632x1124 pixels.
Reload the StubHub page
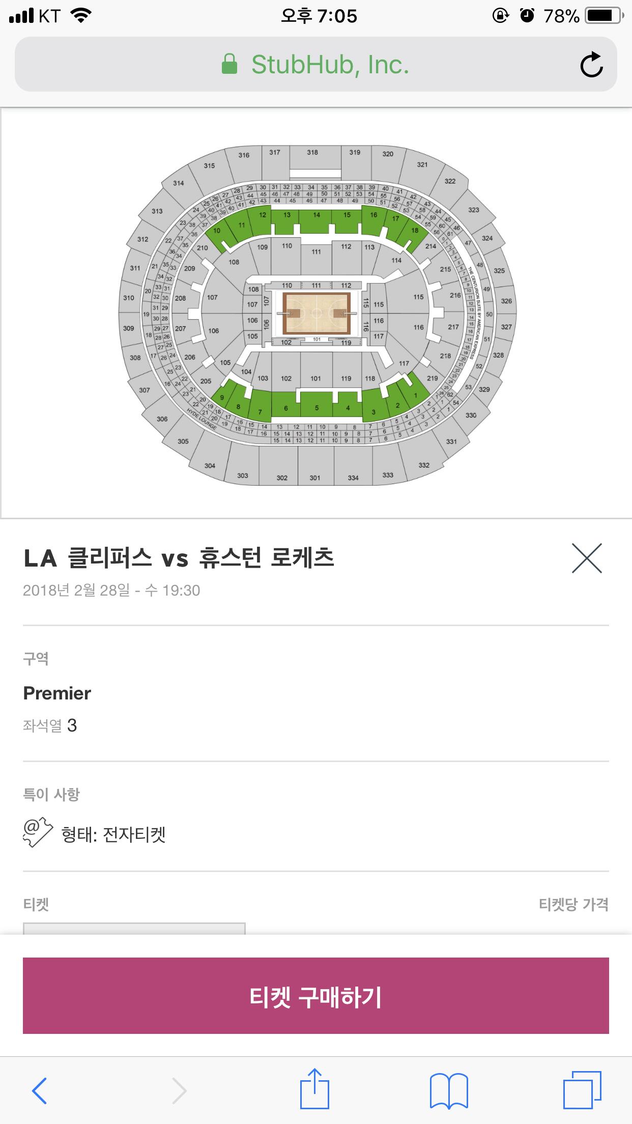pyautogui.click(x=591, y=65)
